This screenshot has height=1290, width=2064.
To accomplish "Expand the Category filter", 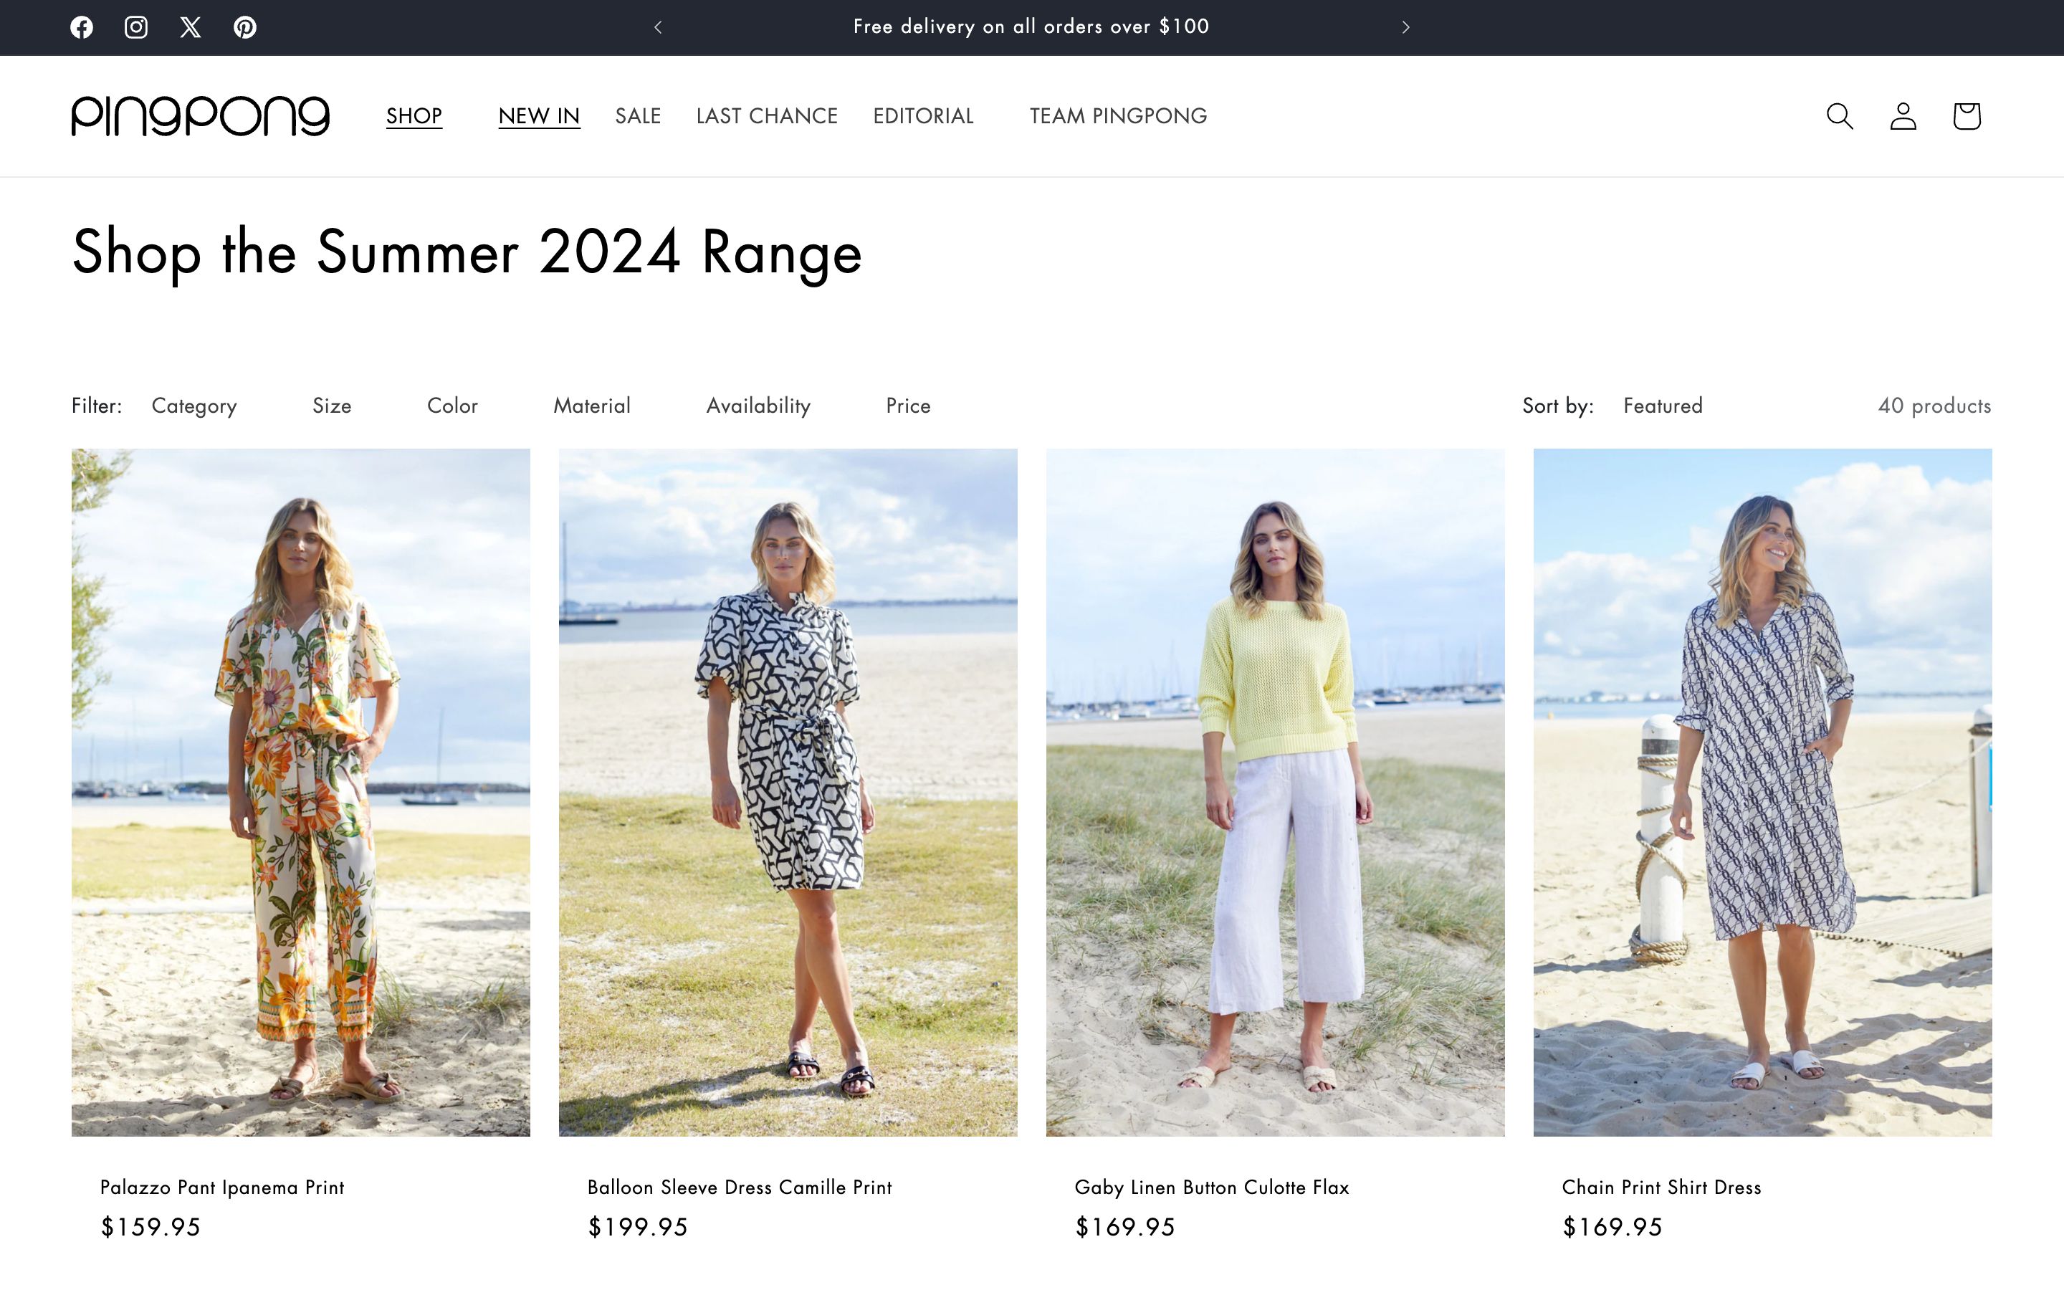I will [193, 406].
